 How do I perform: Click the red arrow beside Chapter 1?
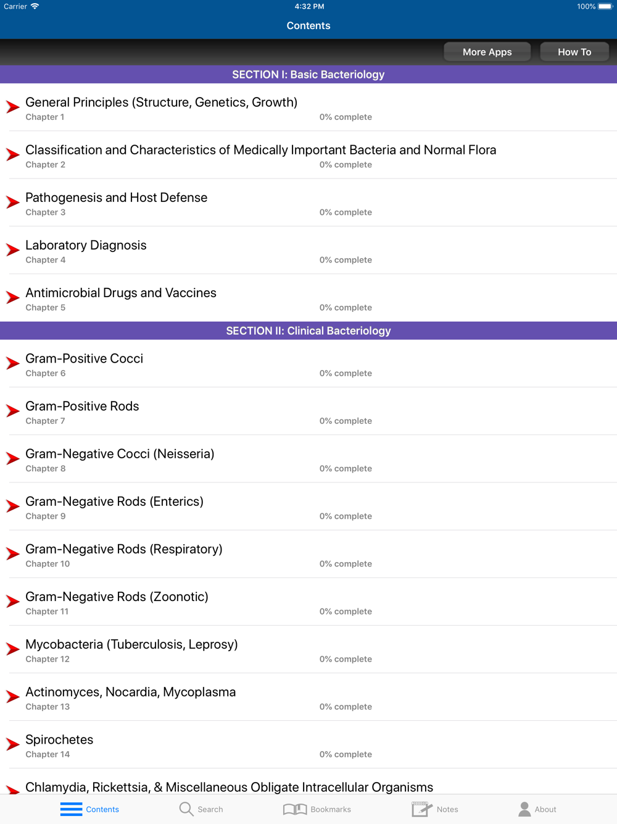13,107
